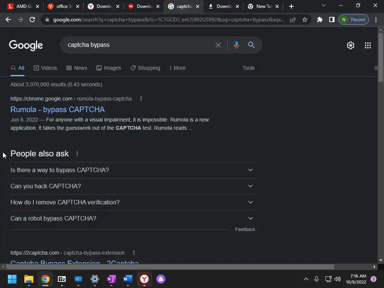Image resolution: width=384 pixels, height=288 pixels.
Task: Open Google quick settings gear
Action: pyautogui.click(x=351, y=45)
